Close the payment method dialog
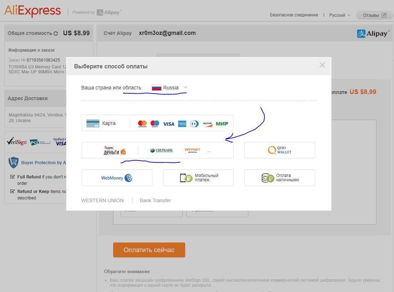394x292 pixels. (x=322, y=65)
